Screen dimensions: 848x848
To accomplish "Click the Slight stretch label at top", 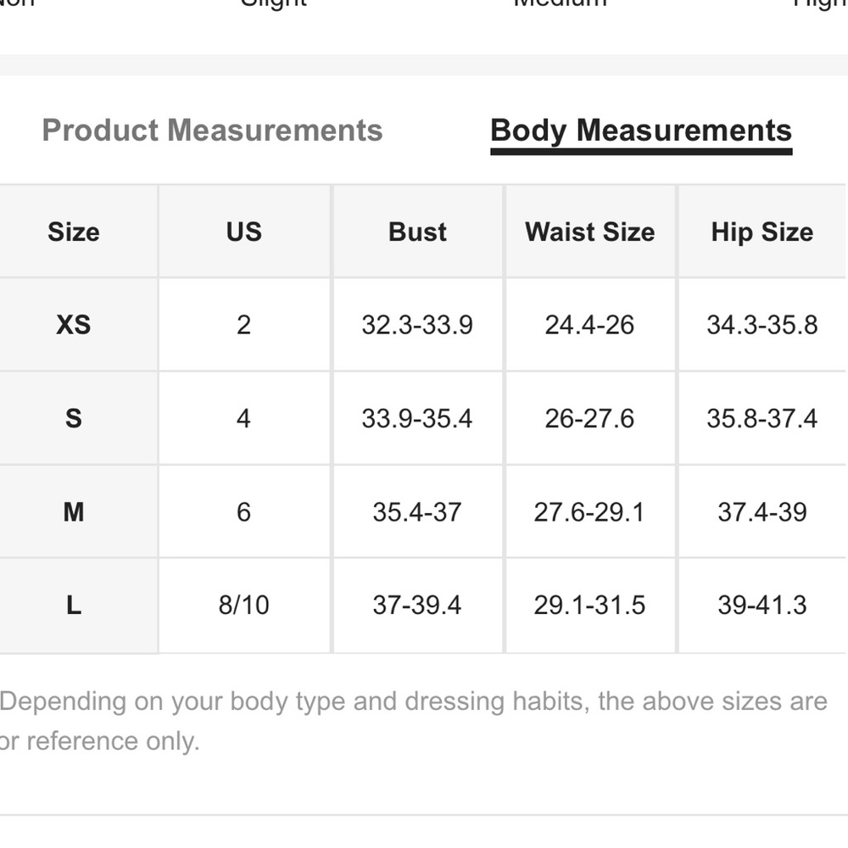I will tap(274, 3).
